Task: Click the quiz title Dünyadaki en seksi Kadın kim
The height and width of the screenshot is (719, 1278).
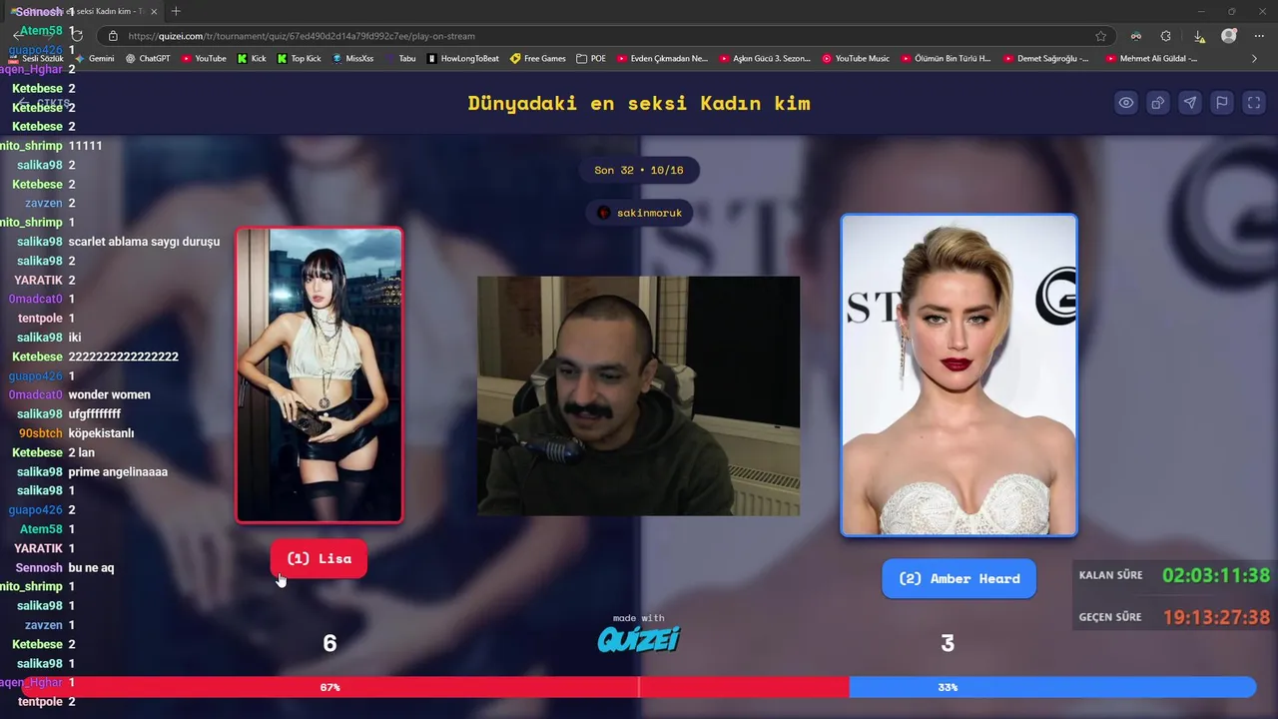Action: point(639,103)
